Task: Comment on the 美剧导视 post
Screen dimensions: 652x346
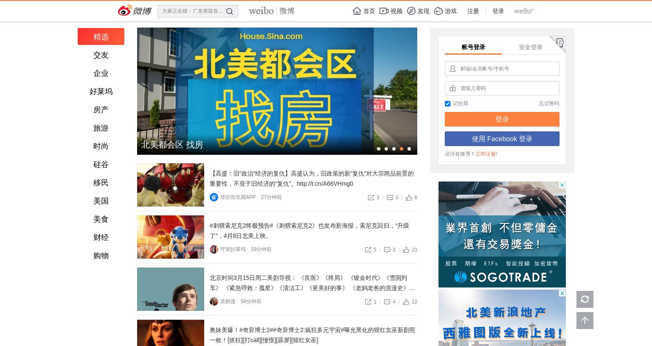Action: (387, 302)
